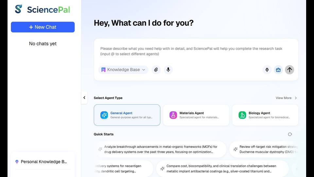Click the research task description input field
This screenshot has height=177, width=314.
click(196, 51)
